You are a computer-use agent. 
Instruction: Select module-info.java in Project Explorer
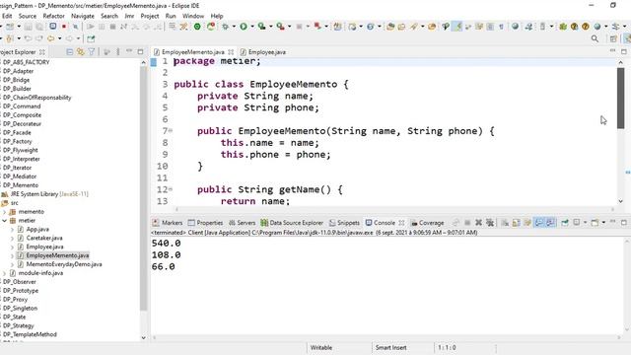tap(40, 273)
